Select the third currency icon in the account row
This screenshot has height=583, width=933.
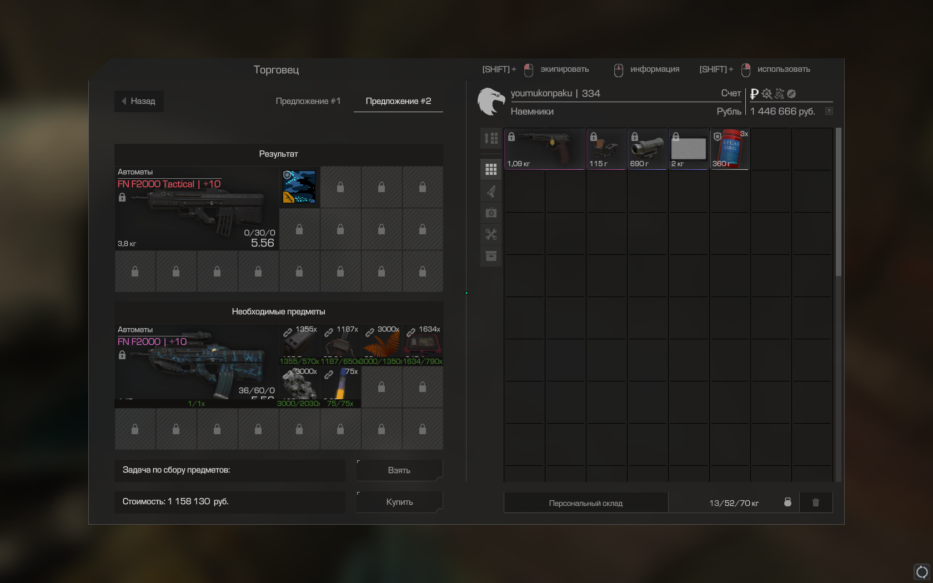tap(779, 94)
